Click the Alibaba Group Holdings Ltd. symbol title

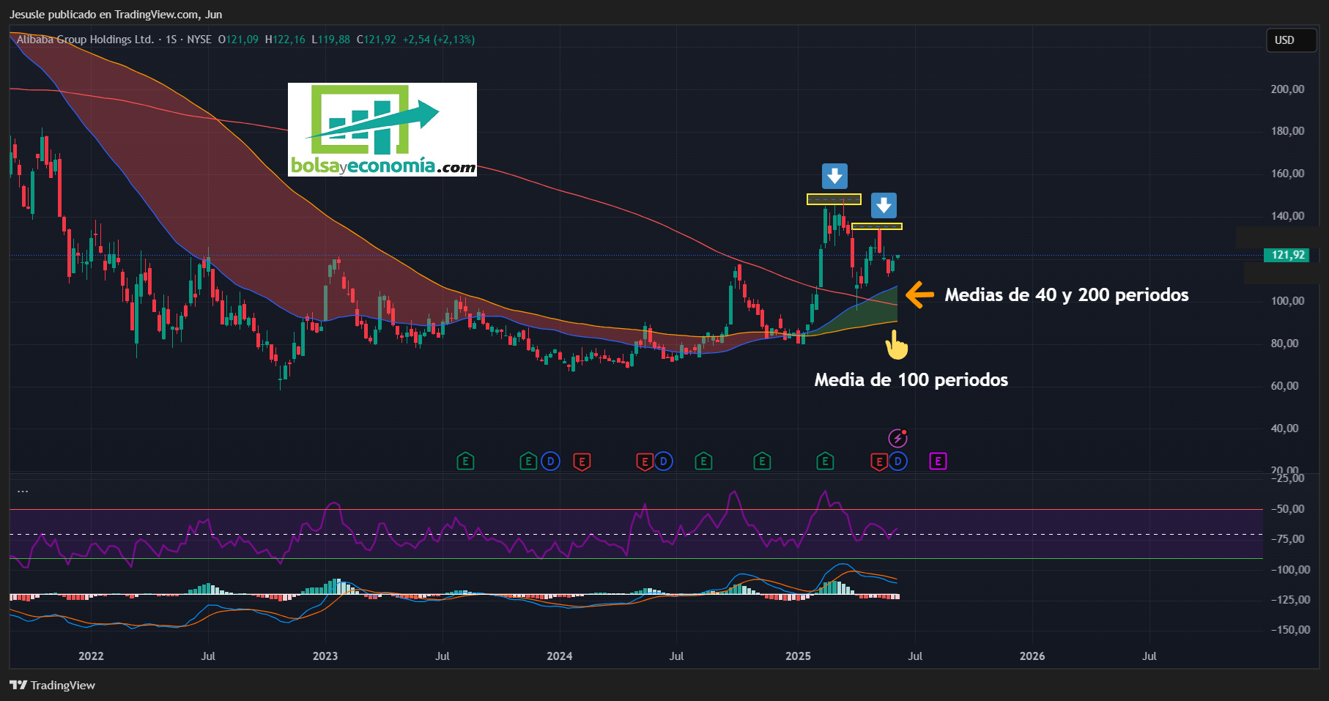pos(85,40)
